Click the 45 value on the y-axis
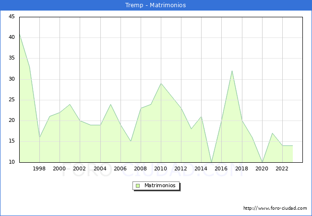 12,17
